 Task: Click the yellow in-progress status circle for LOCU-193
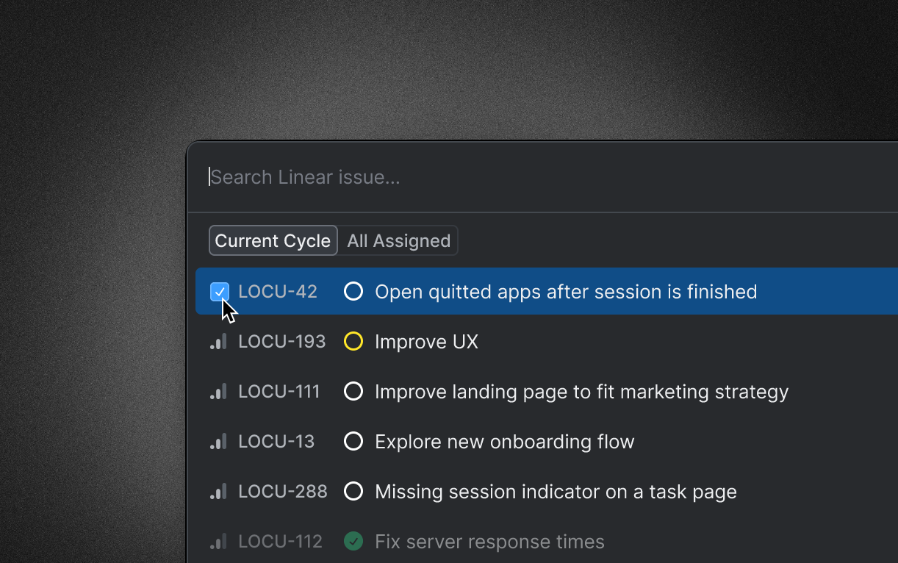[353, 342]
